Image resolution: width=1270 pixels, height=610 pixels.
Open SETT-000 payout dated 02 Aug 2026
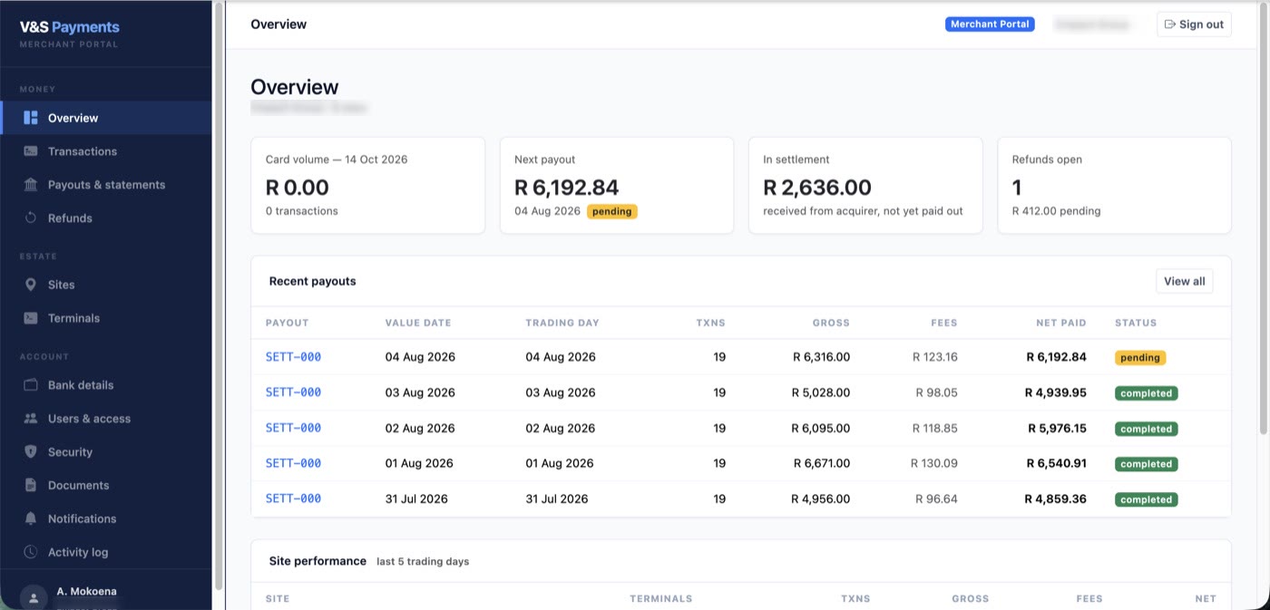[x=293, y=428]
